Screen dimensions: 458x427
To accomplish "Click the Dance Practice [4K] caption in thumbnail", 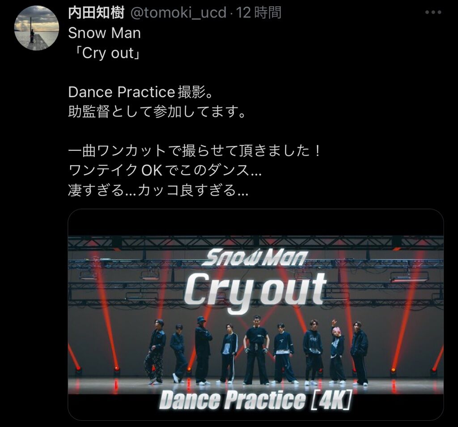I will 255,400.
